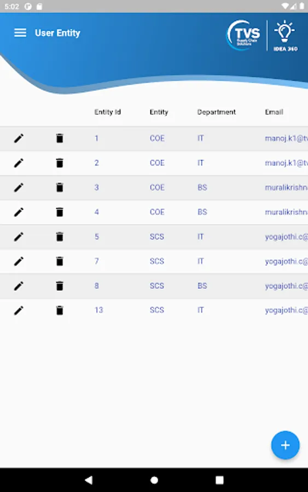Delete the row with Entity Id 7
The image size is (308, 492).
[60, 261]
